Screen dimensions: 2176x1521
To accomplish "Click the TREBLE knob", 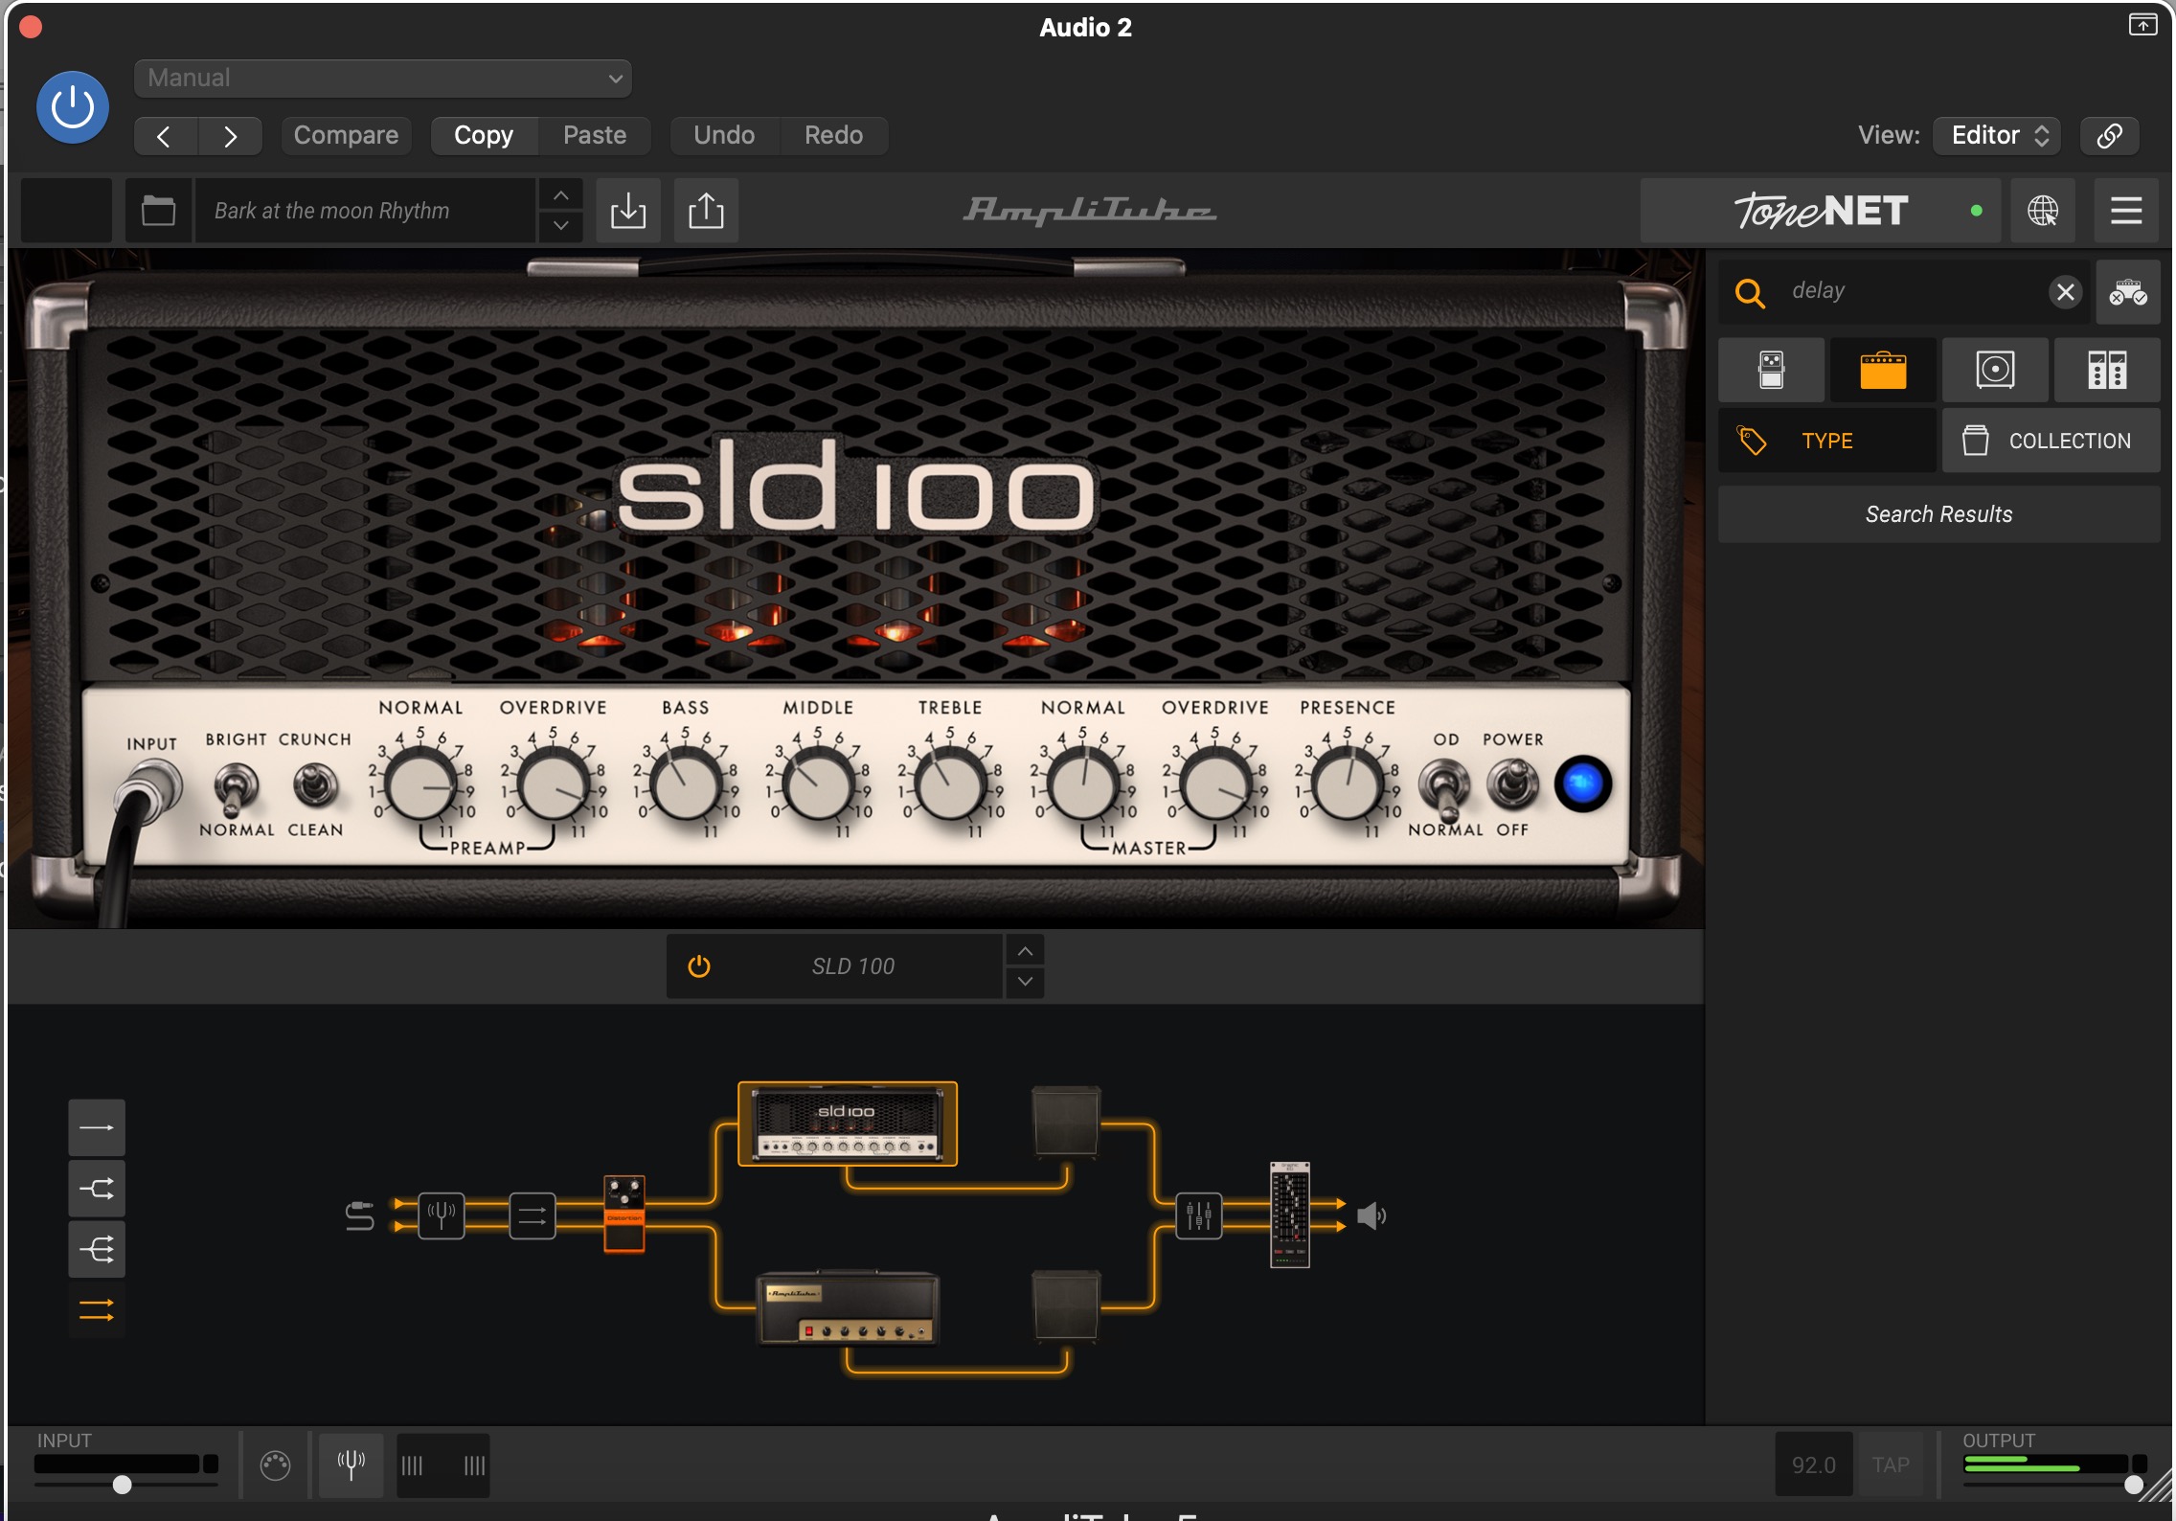I will (950, 785).
